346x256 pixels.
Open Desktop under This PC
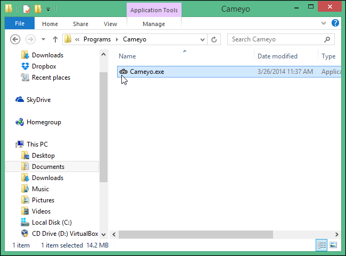pos(43,156)
